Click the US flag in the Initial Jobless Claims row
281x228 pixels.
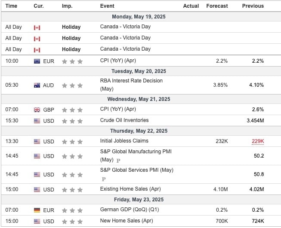click(37, 141)
